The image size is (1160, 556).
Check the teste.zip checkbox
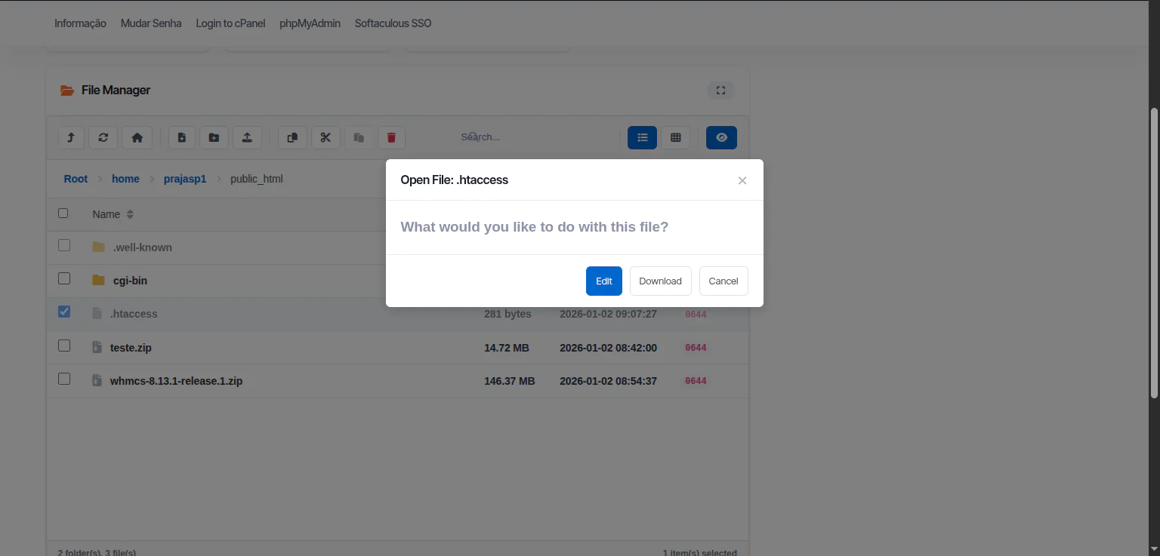click(64, 346)
